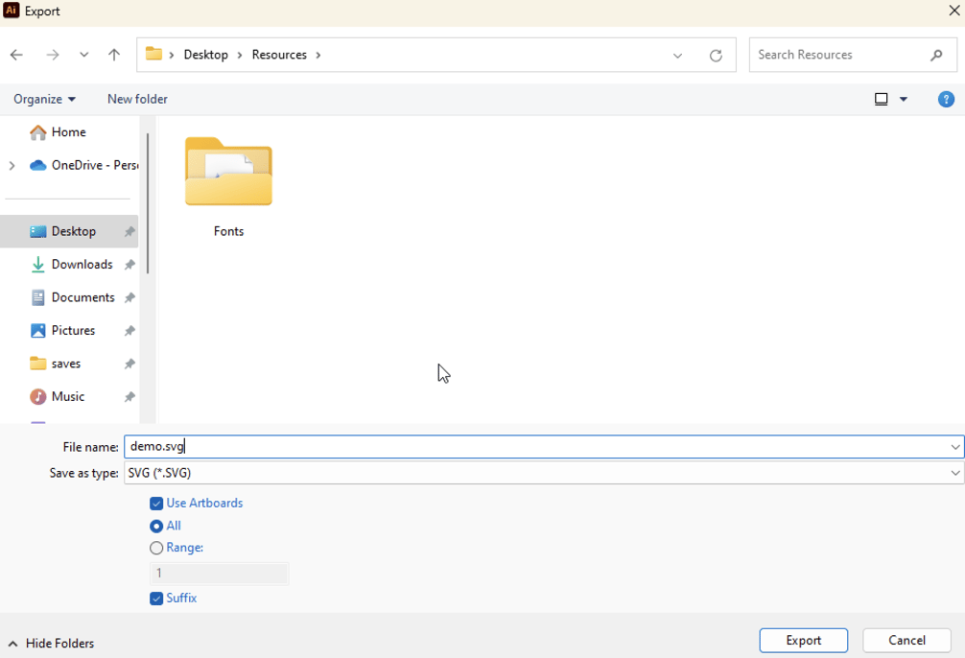Expand the file name history dropdown
This screenshot has width=965, height=658.
point(953,446)
